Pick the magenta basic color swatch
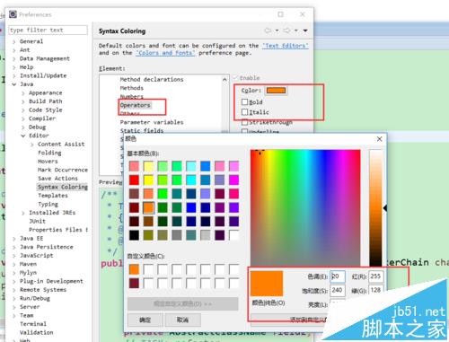449x342 pixels. pos(233,180)
